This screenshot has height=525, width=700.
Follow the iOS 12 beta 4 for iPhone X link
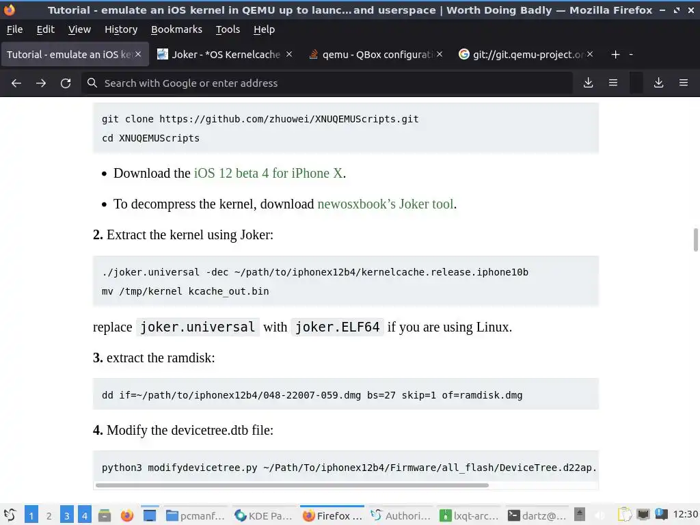click(268, 173)
